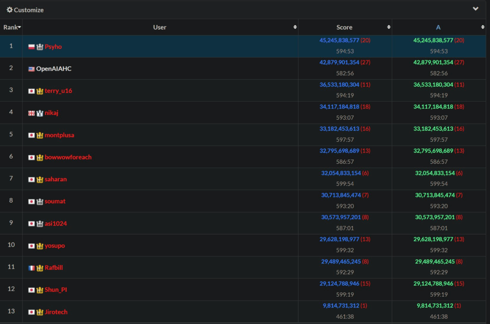
Task: Click the crown icon next to asi1024
Action: 40,224
